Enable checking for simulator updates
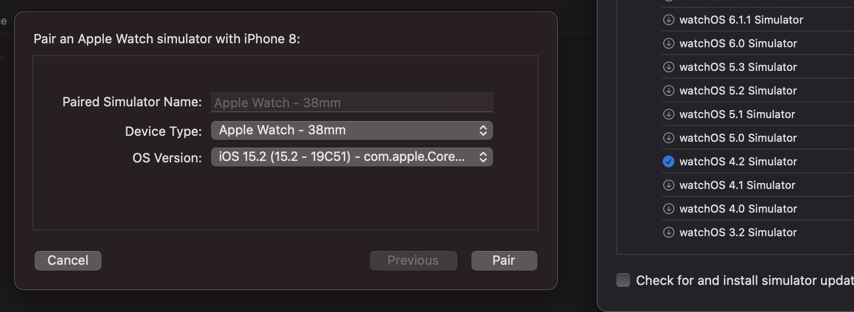 624,280
